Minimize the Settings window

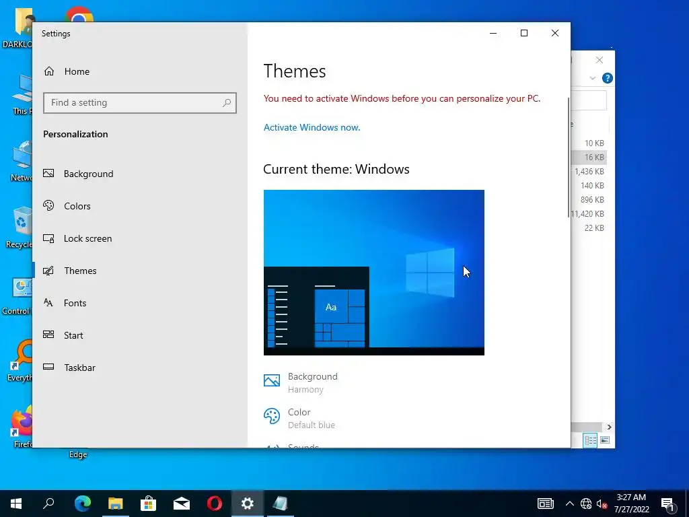(x=493, y=34)
